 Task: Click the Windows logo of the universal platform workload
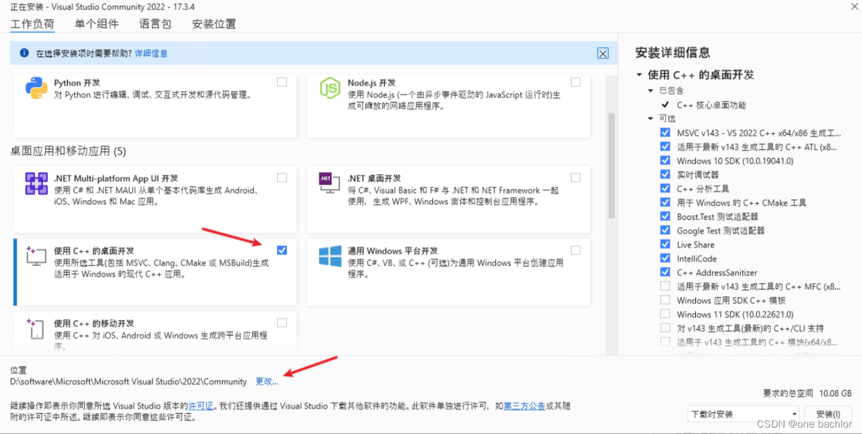[330, 256]
